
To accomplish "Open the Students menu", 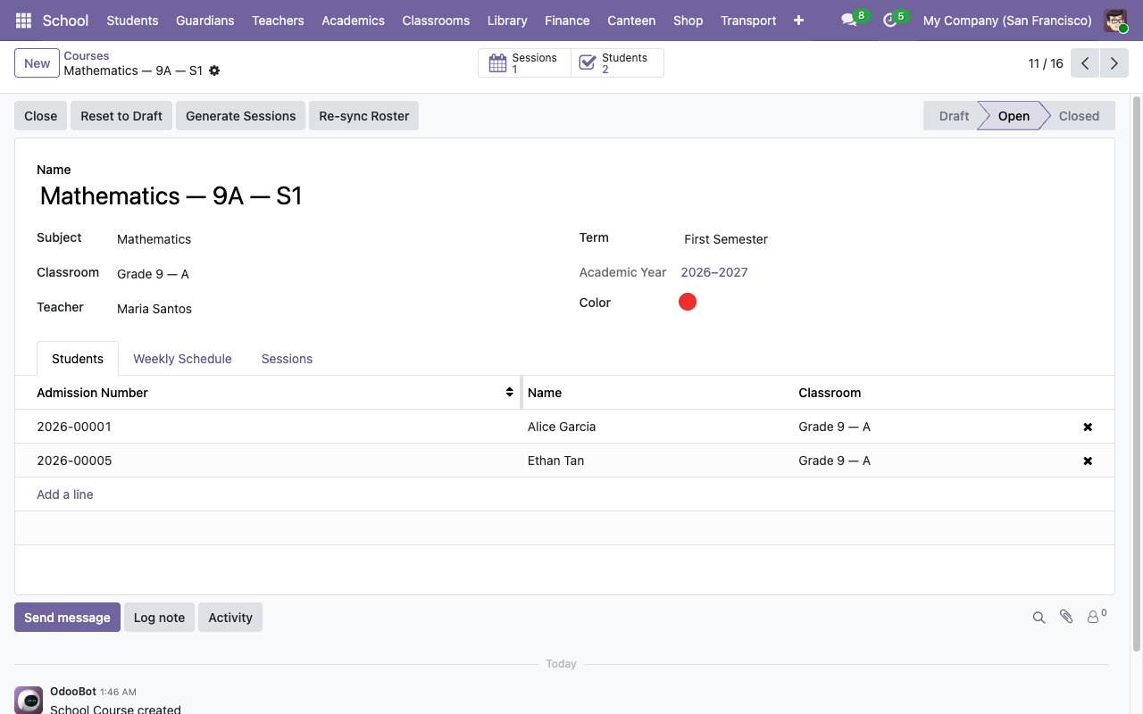I will point(132,21).
